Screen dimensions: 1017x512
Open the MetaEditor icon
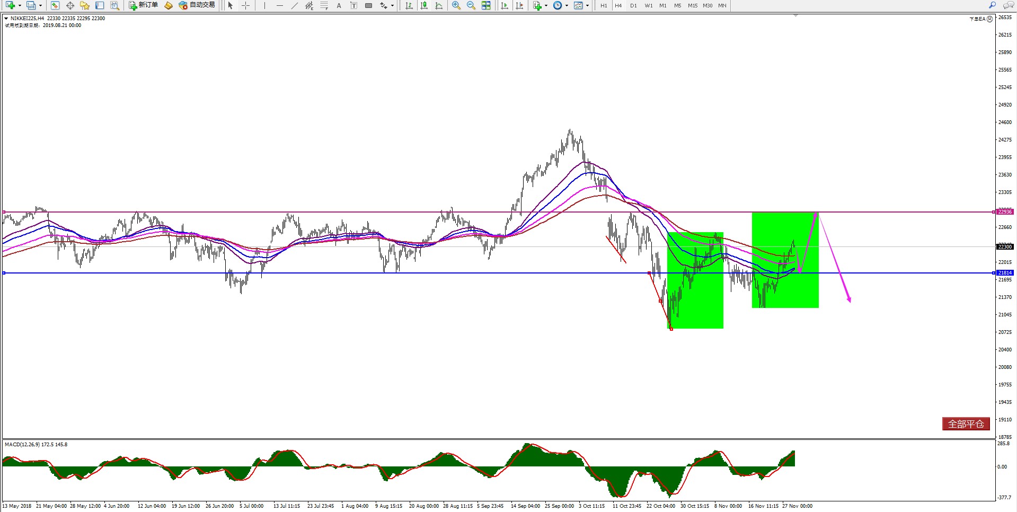(x=169, y=5)
